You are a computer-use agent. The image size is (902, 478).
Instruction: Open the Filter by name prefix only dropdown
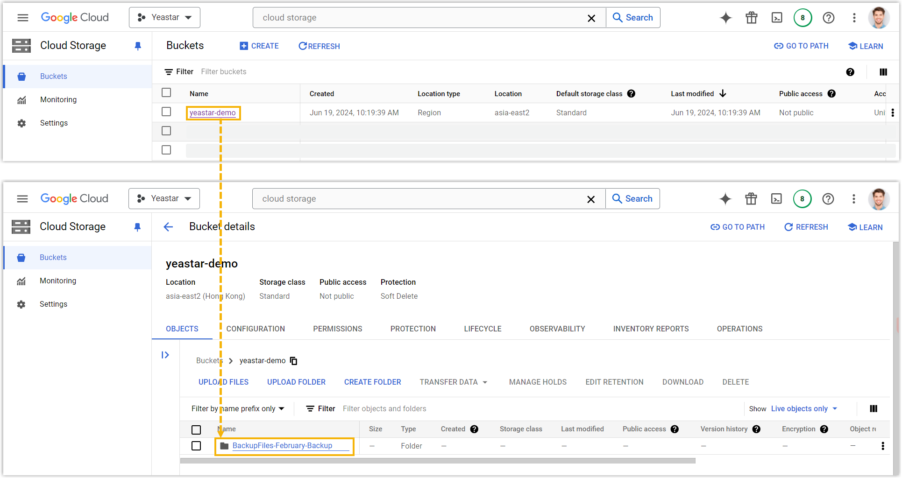pos(238,409)
